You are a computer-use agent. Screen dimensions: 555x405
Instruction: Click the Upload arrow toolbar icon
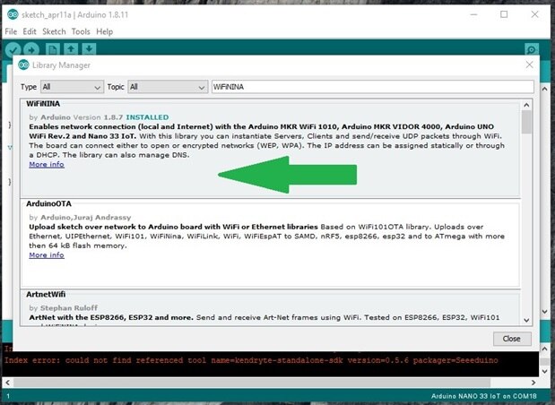[31, 49]
